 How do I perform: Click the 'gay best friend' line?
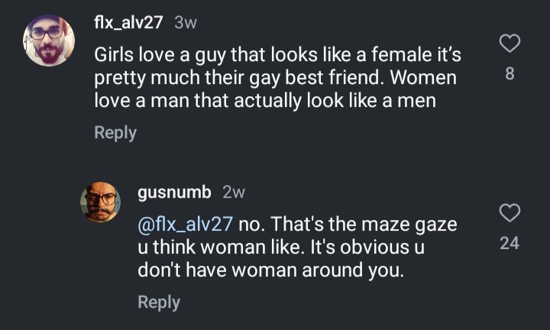pos(275,78)
